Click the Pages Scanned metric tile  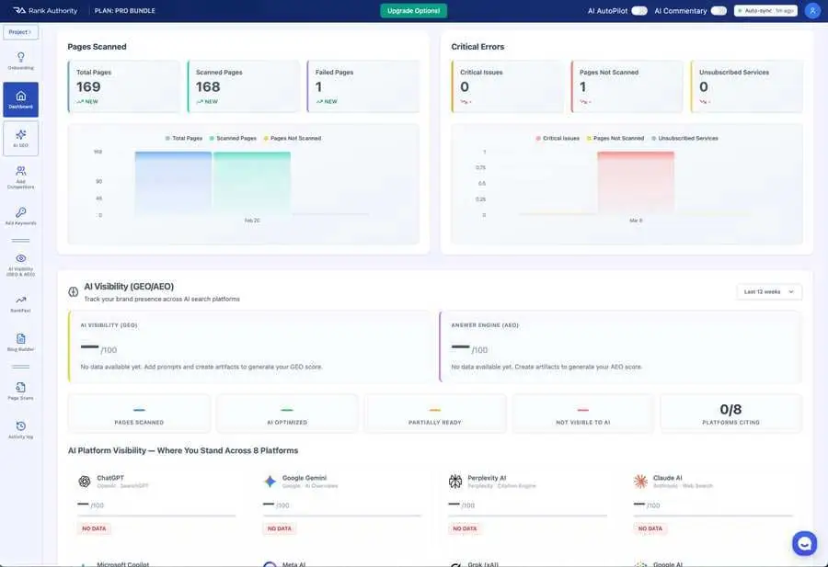tap(139, 414)
